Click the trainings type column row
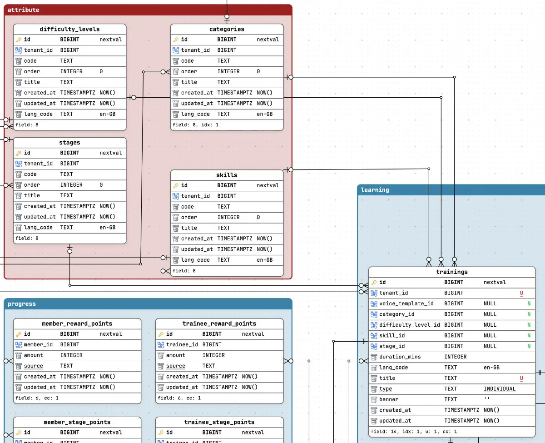Screen dimensions: 545x443 [452, 389]
